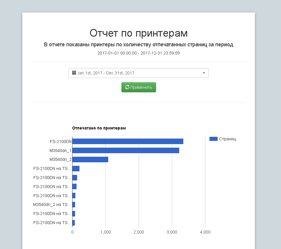Click the Отчет по принтерам heading
This screenshot has height=249, width=281.
tap(138, 33)
